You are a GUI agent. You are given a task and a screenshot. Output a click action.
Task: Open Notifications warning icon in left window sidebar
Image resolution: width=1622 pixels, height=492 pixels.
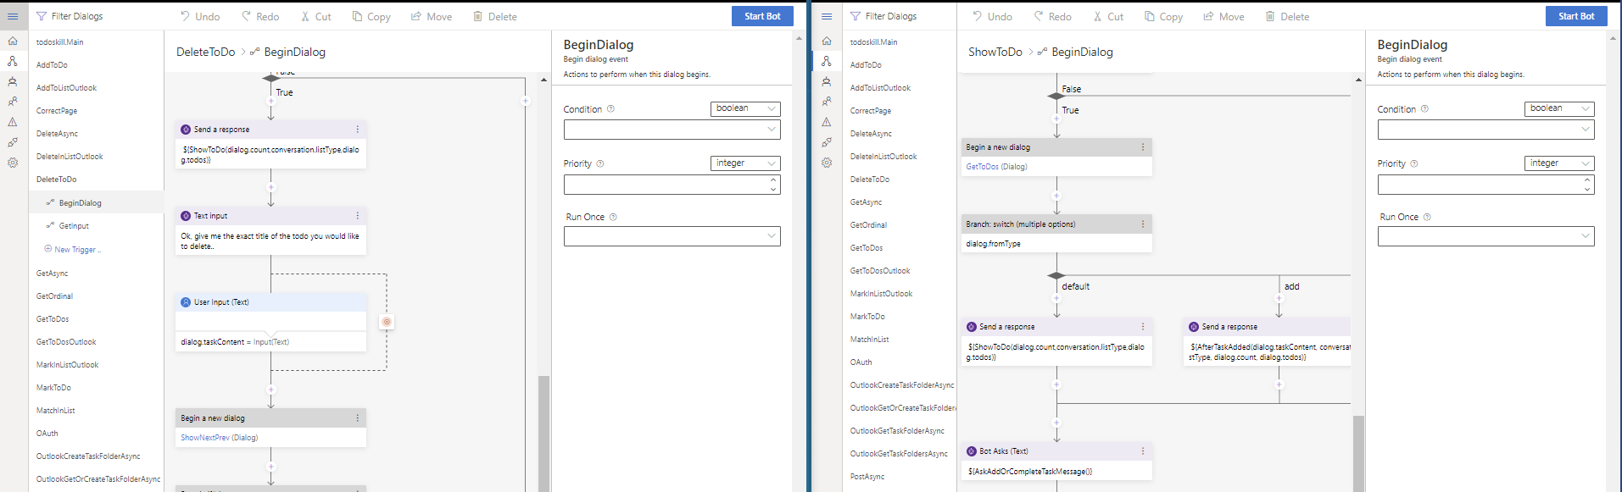13,122
